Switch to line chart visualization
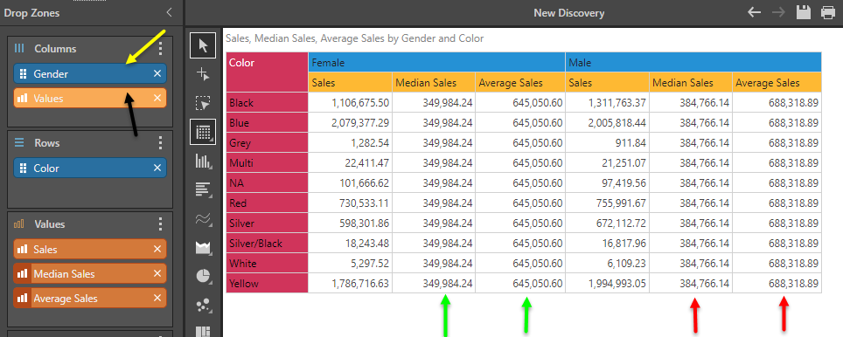 [203, 218]
